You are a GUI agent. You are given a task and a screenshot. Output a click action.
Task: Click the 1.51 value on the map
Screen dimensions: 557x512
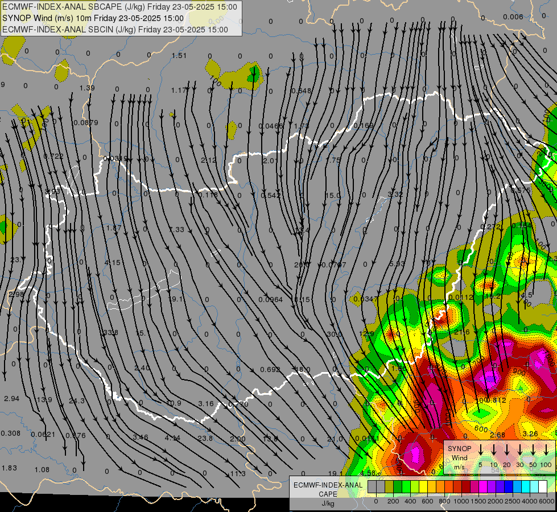pos(179,55)
